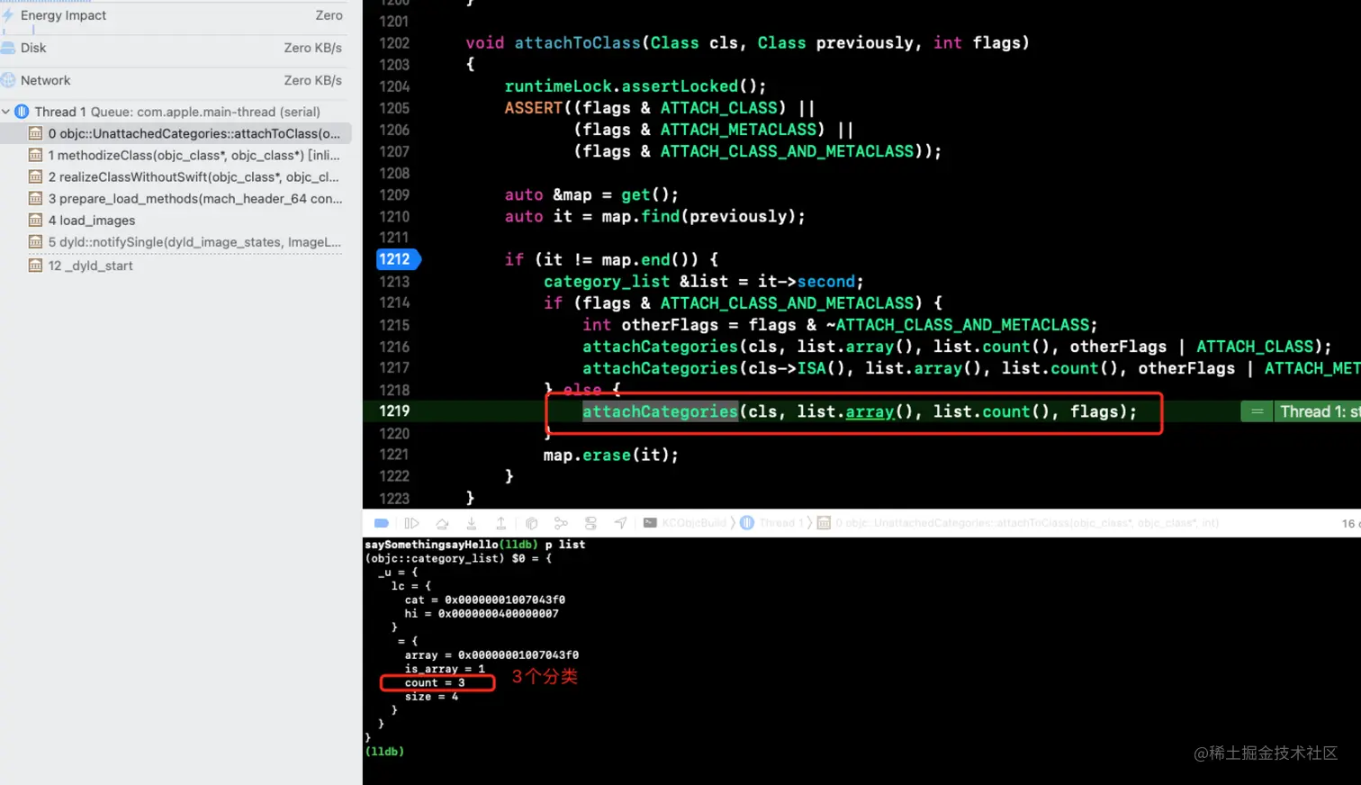Click the 'is_array = 1' console line

445,669
